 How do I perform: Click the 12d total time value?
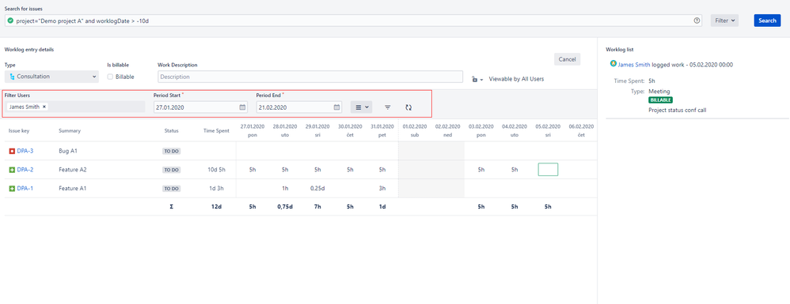point(216,207)
